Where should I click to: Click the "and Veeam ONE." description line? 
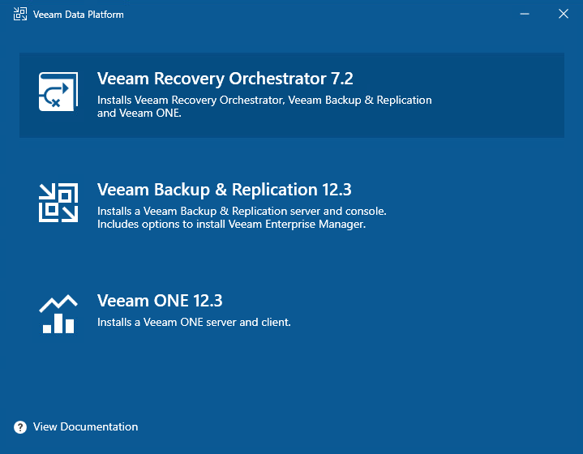139,113
